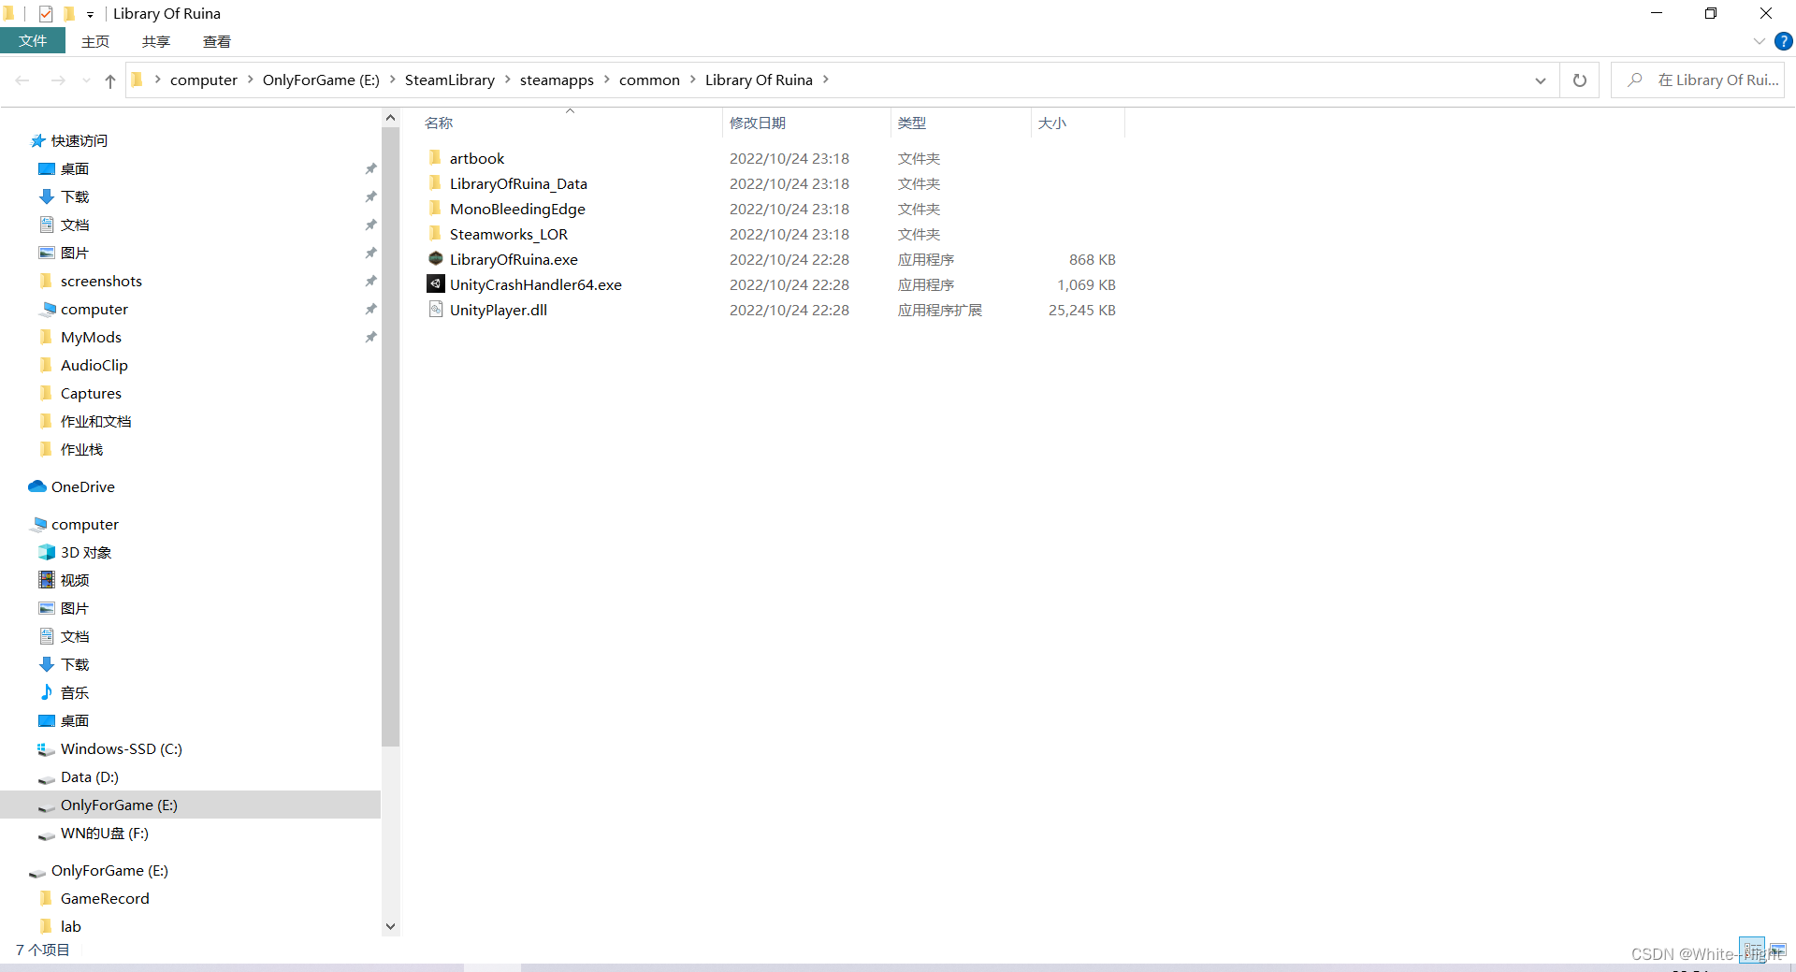Expand breadcrumb chevron after steamapps

[606, 80]
